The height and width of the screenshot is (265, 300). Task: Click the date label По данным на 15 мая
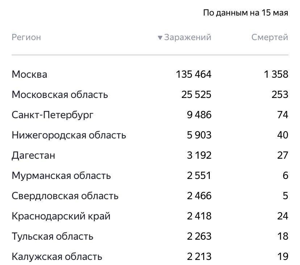(x=245, y=13)
